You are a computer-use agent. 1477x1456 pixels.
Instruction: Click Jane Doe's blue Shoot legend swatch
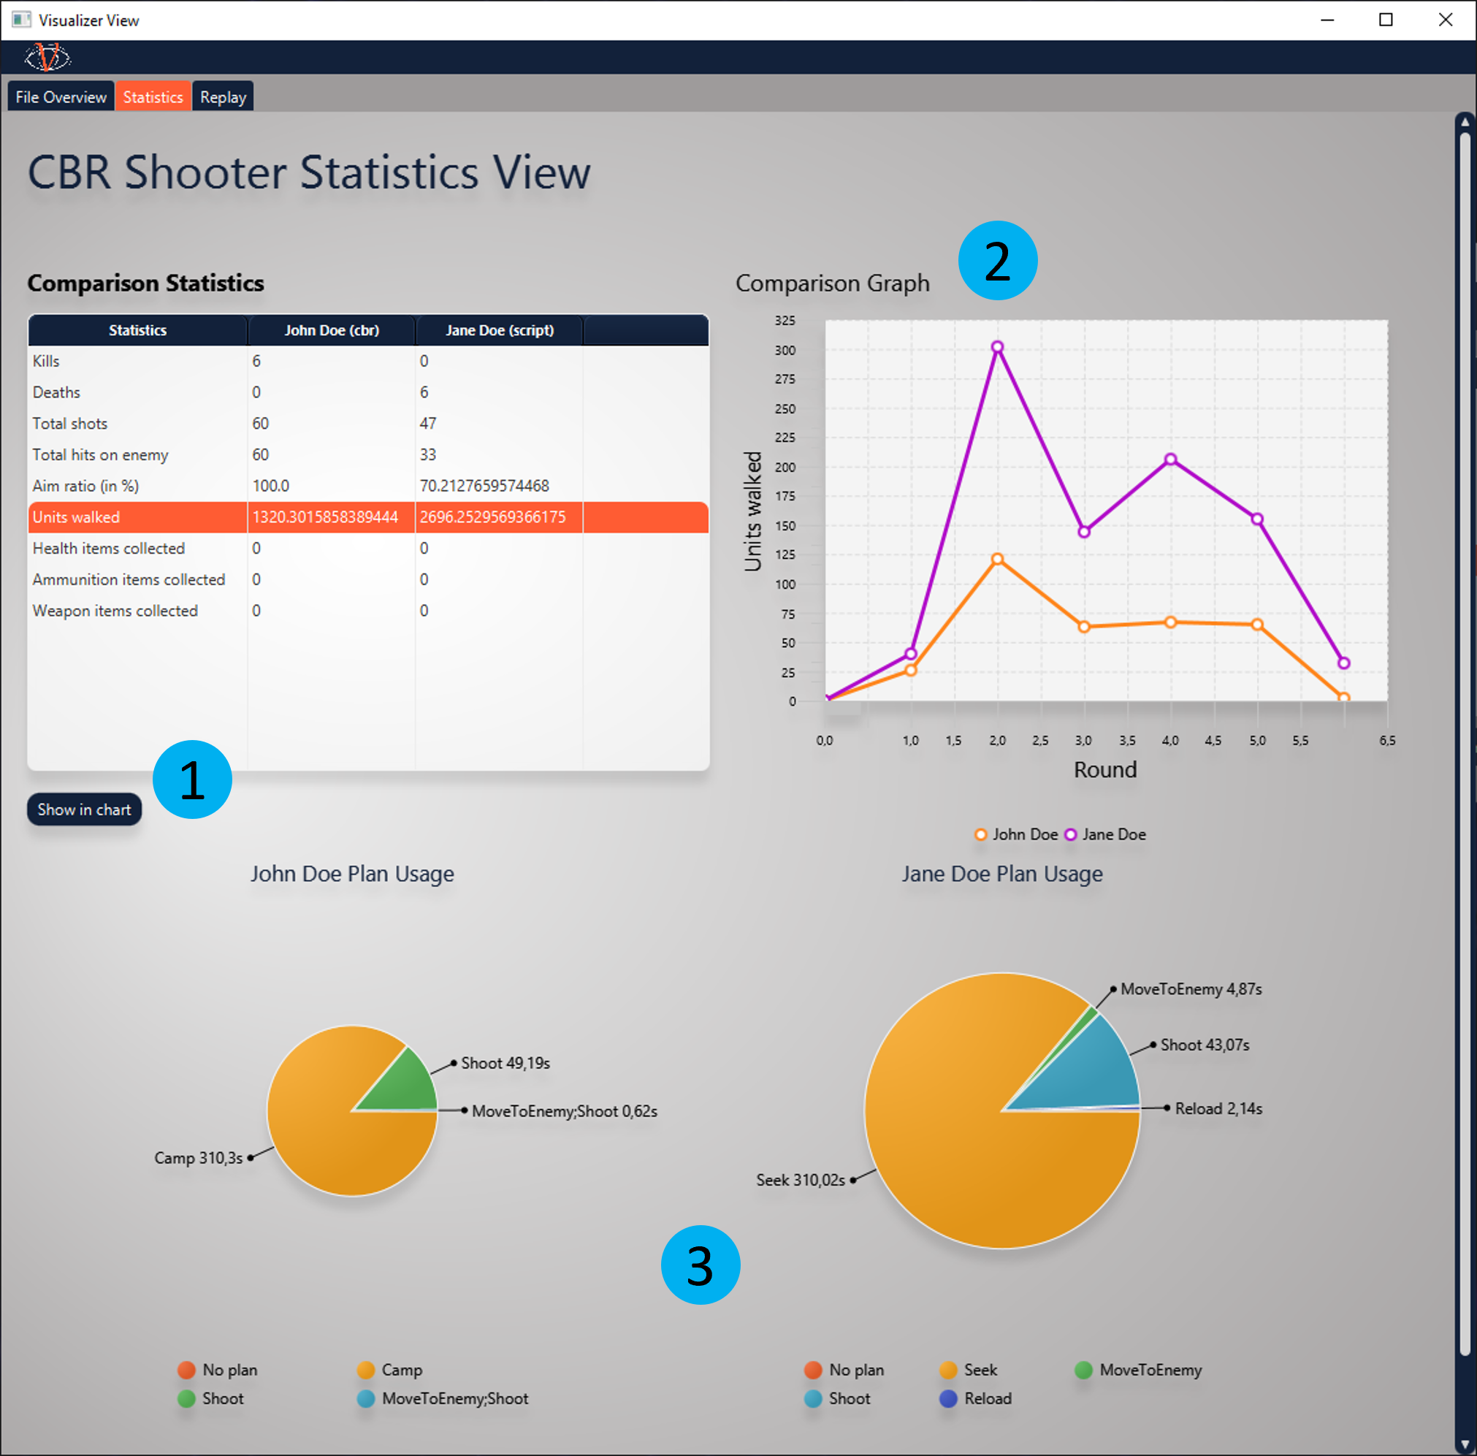(x=814, y=1398)
